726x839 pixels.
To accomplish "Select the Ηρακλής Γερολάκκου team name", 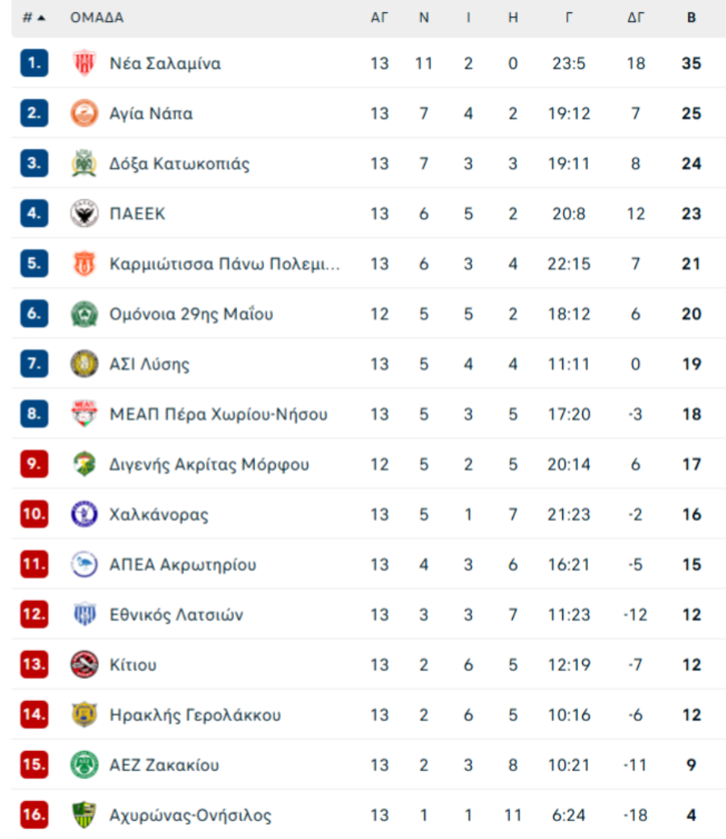I will pyautogui.click(x=195, y=715).
